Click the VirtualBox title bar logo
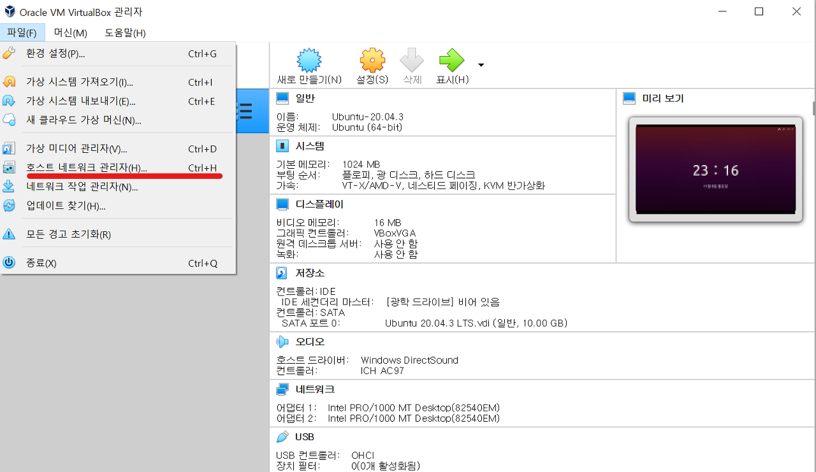816x472 pixels. coord(10,11)
